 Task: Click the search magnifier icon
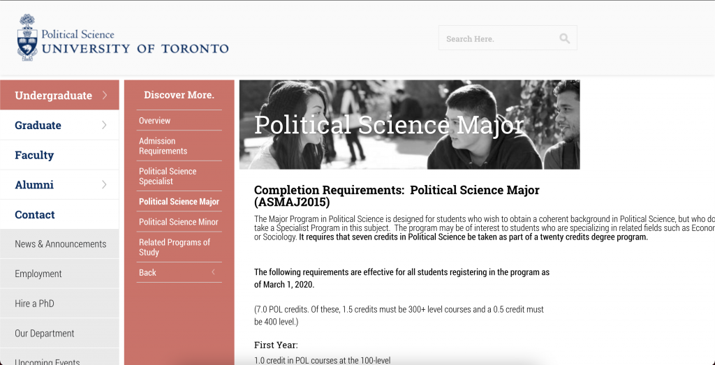[x=564, y=38]
